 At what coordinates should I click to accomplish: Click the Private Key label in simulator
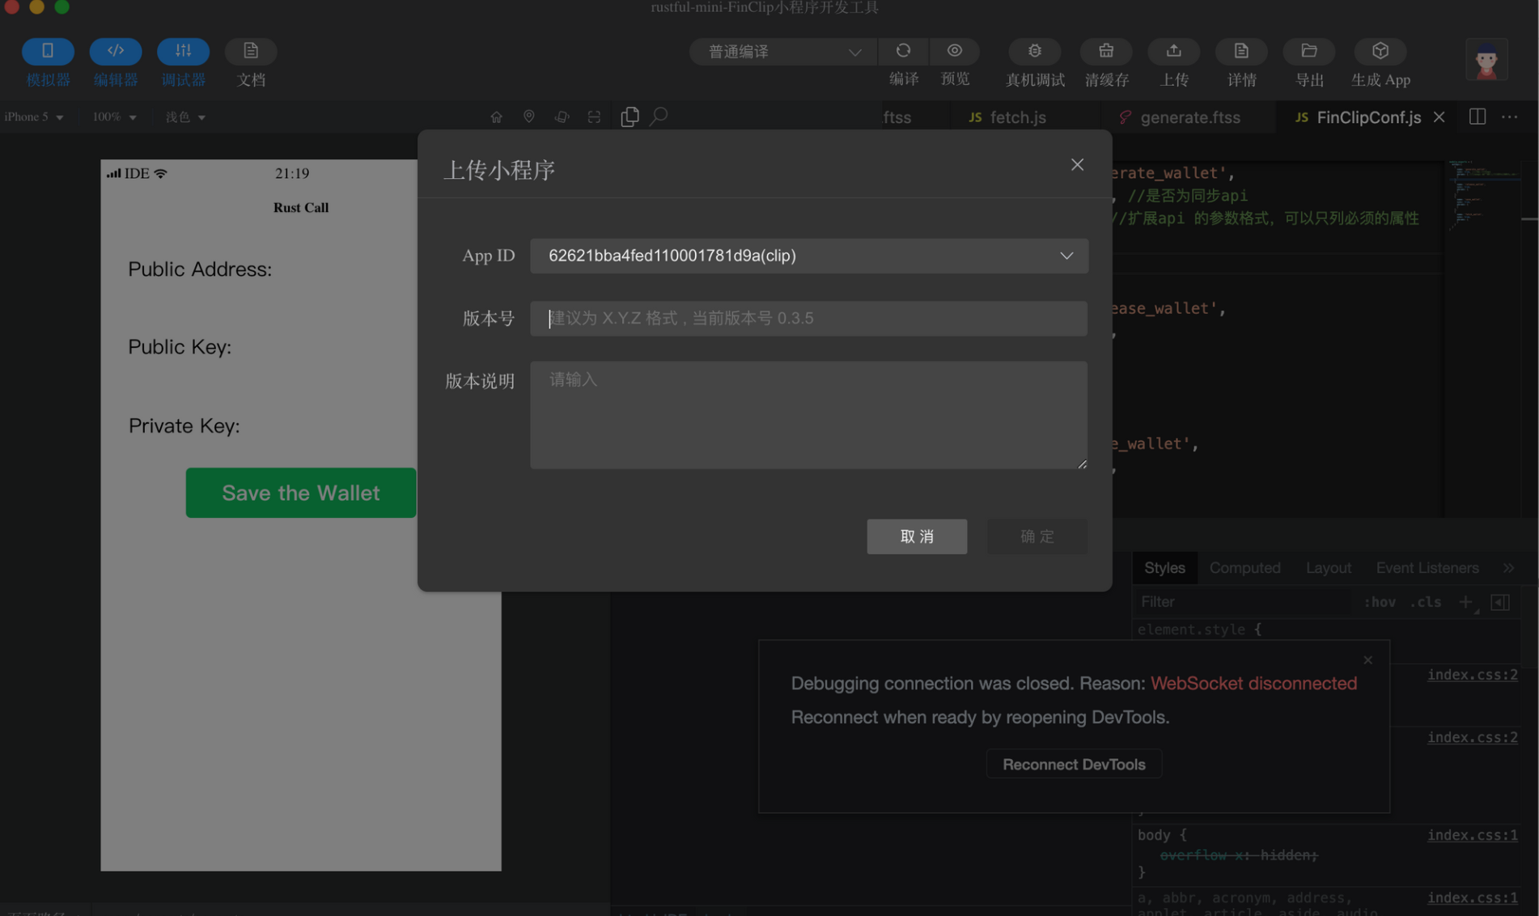coord(184,426)
